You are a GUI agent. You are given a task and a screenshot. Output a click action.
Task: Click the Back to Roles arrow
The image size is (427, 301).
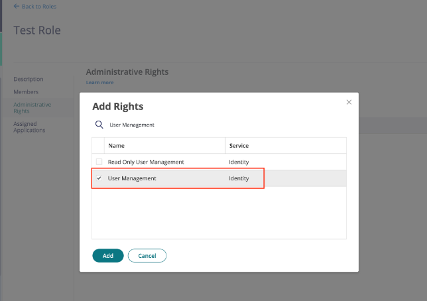click(x=17, y=7)
